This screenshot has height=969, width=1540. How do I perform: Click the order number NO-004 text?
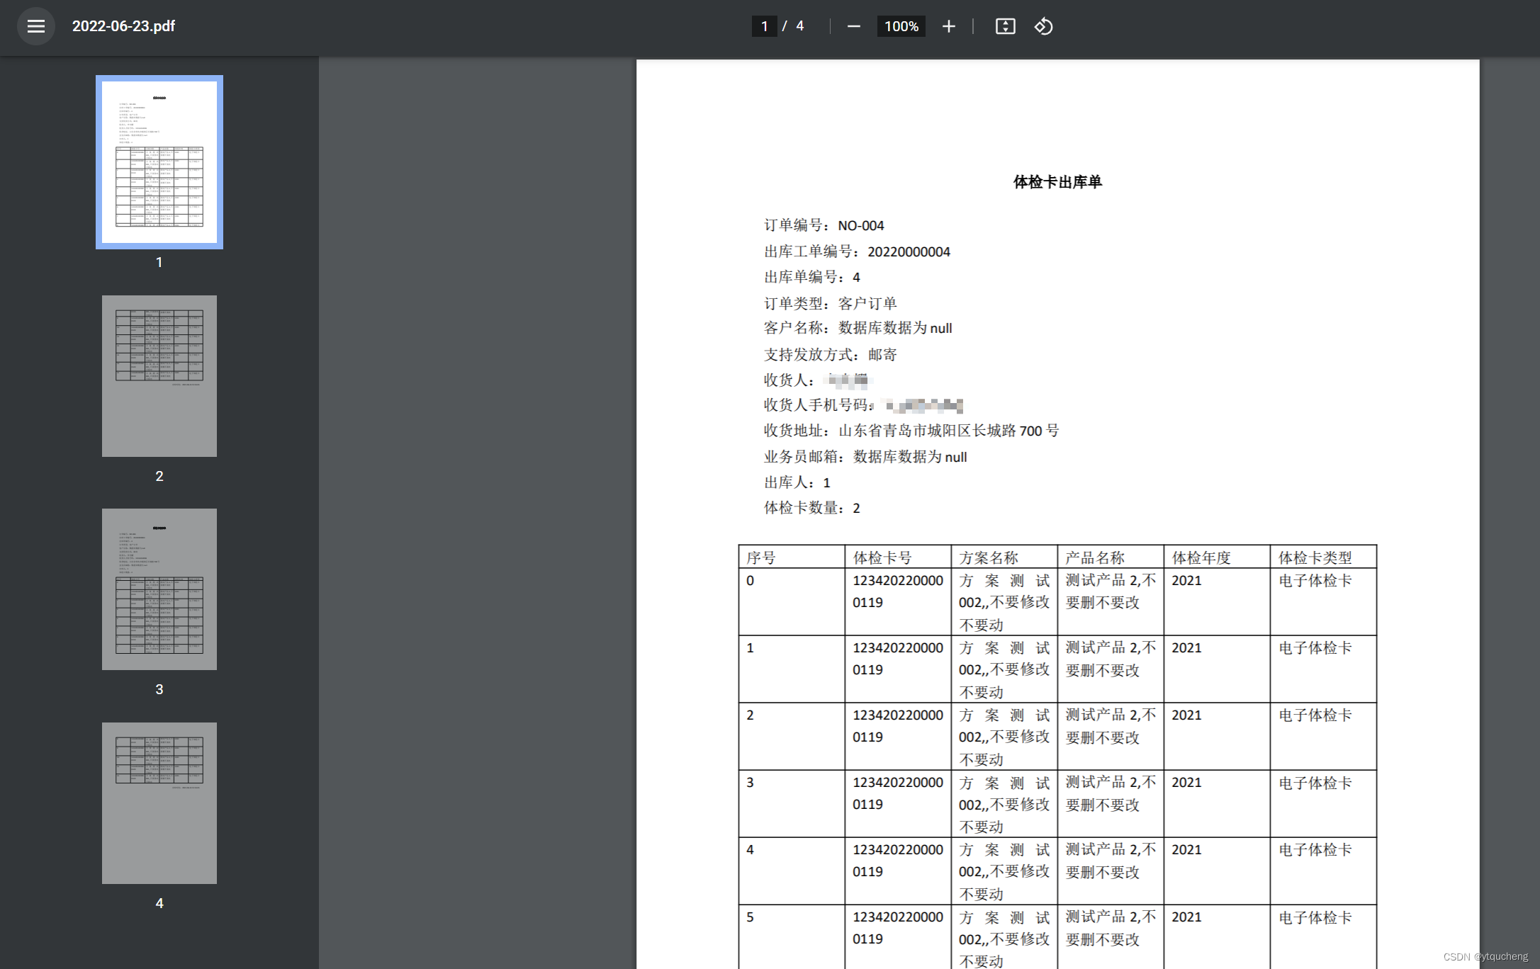click(x=860, y=225)
